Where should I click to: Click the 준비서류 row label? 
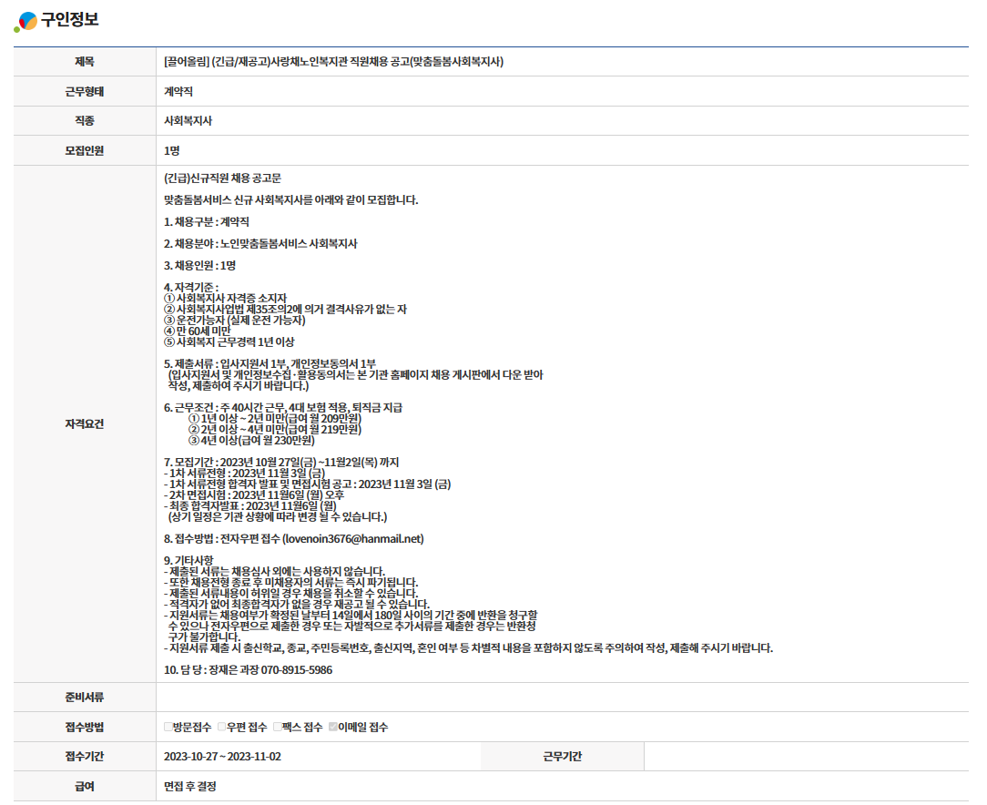[x=84, y=698]
